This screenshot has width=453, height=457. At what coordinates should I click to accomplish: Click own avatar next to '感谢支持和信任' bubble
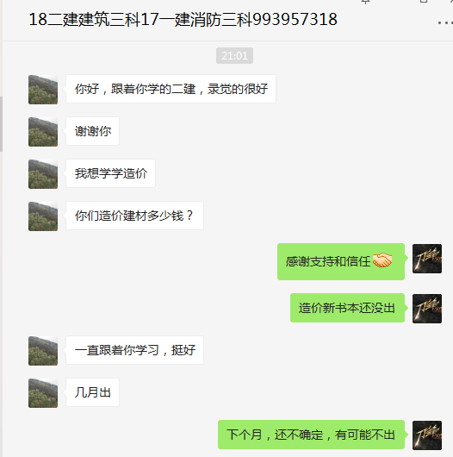point(427,259)
